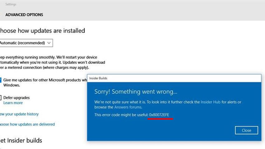Follow the Answers forums link
The height and width of the screenshot is (149, 265).
(x=128, y=107)
